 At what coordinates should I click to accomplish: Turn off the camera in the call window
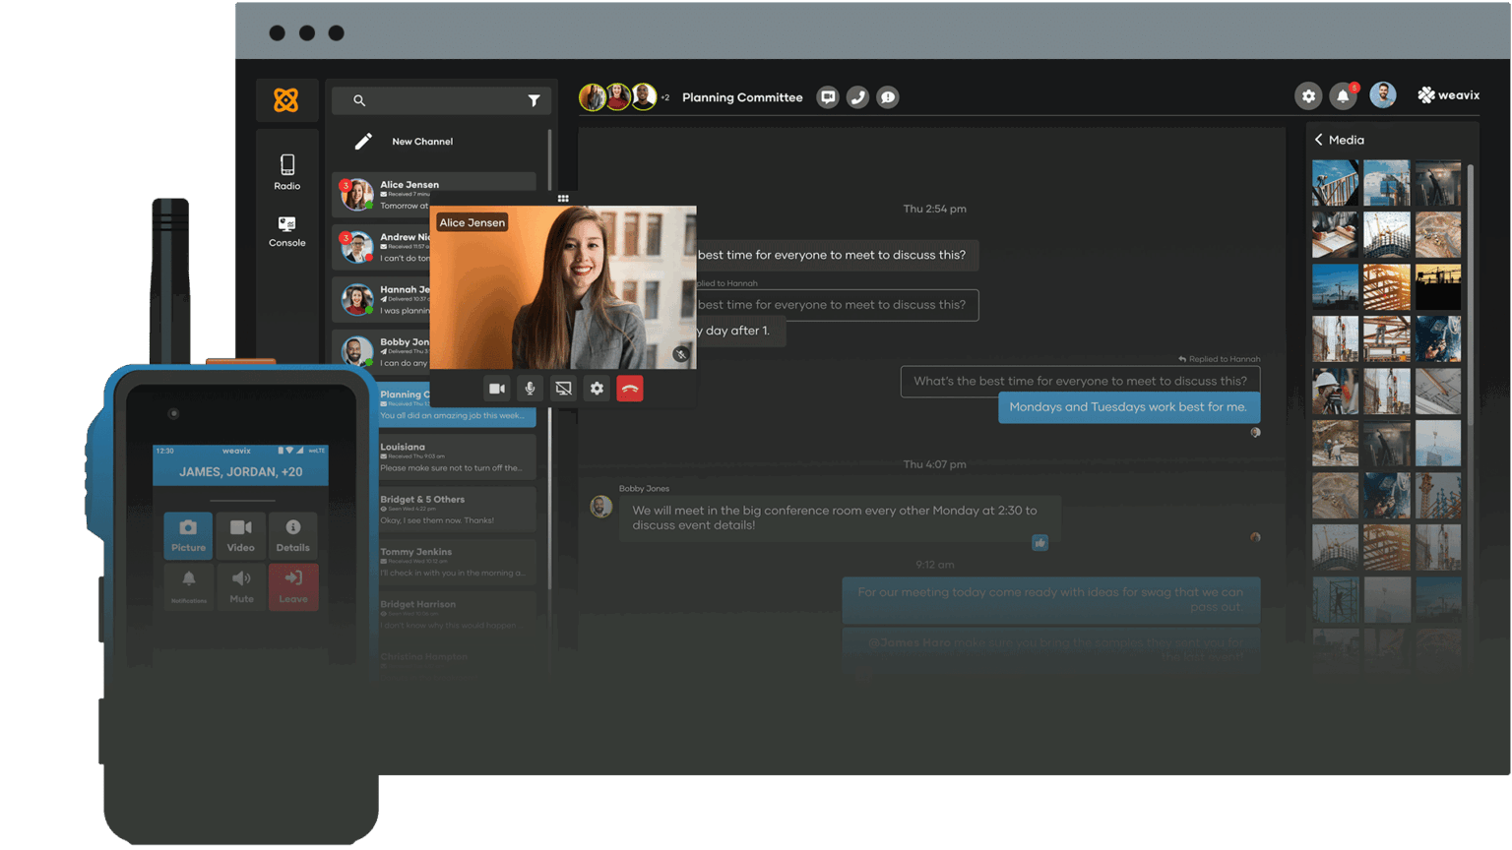click(x=496, y=388)
